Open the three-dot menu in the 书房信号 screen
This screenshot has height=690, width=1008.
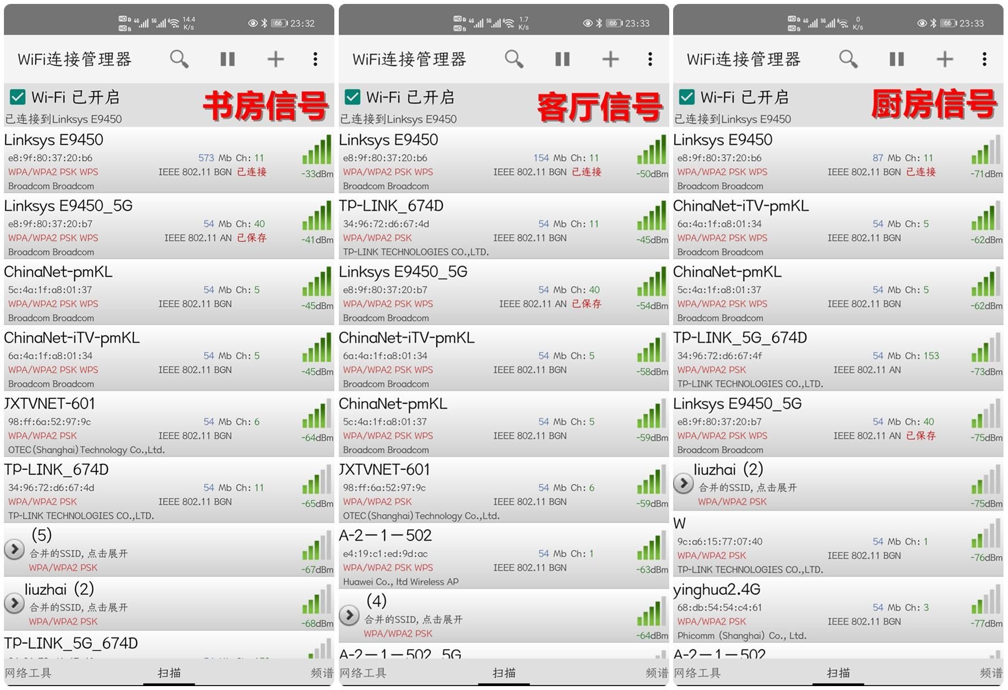315,59
